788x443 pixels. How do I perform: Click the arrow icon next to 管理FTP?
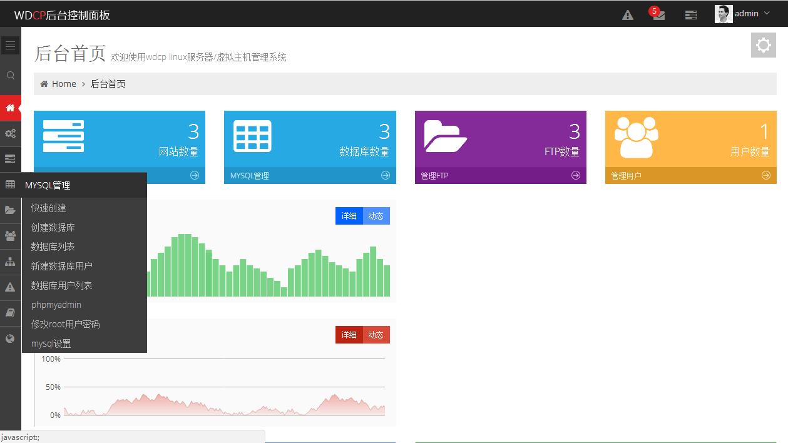tap(576, 175)
